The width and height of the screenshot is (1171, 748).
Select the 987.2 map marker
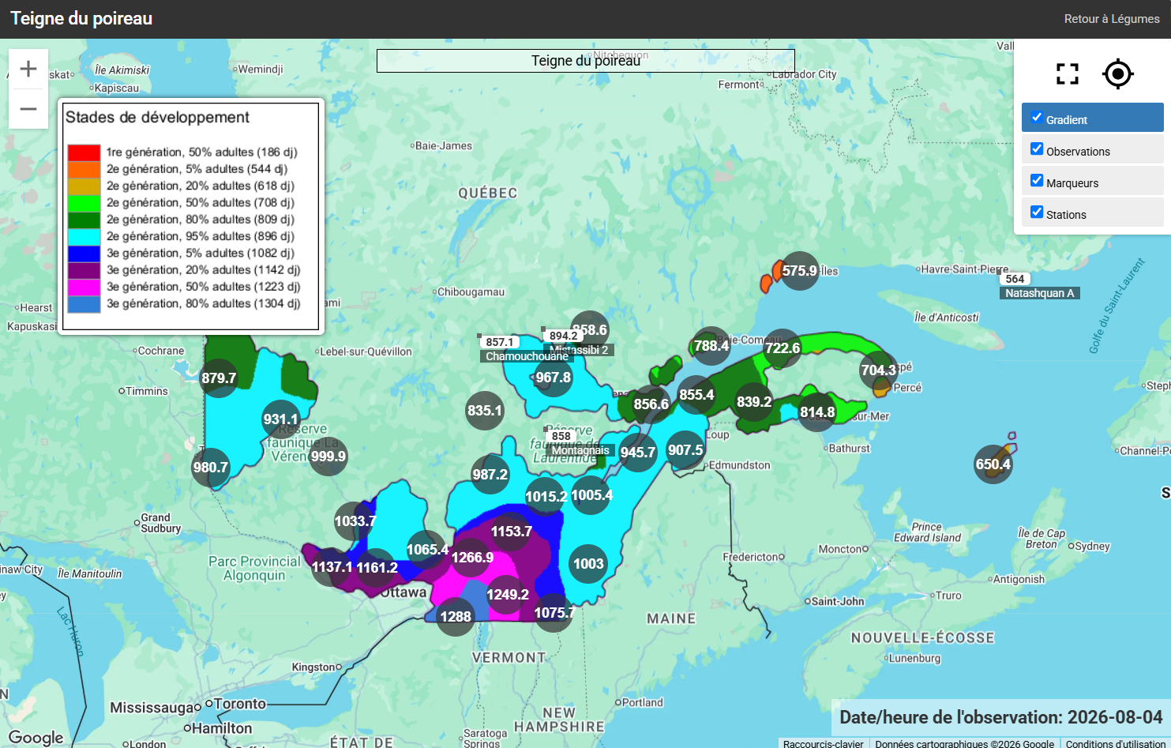point(490,475)
